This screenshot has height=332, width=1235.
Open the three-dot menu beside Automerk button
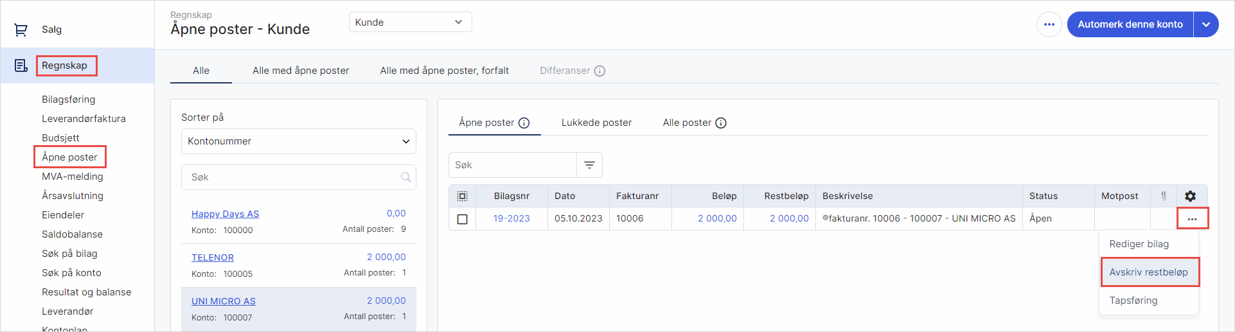pos(1049,24)
